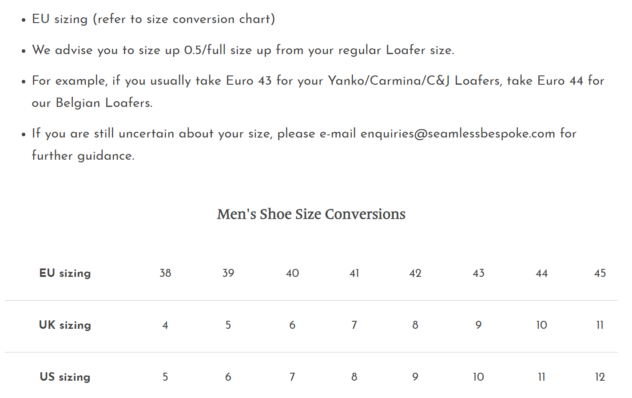Click EU size 44 in table
632x398 pixels.
(x=541, y=273)
